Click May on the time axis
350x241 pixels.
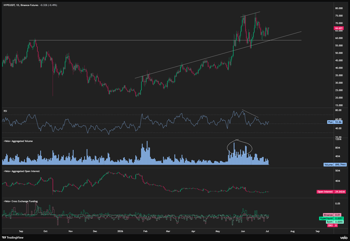218,231
